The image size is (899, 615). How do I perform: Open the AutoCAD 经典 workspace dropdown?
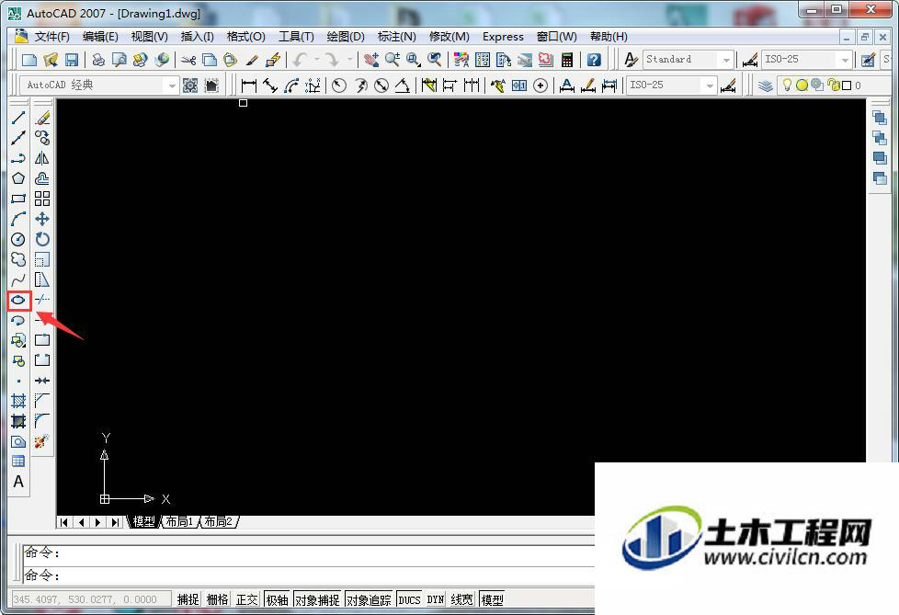pyautogui.click(x=171, y=86)
